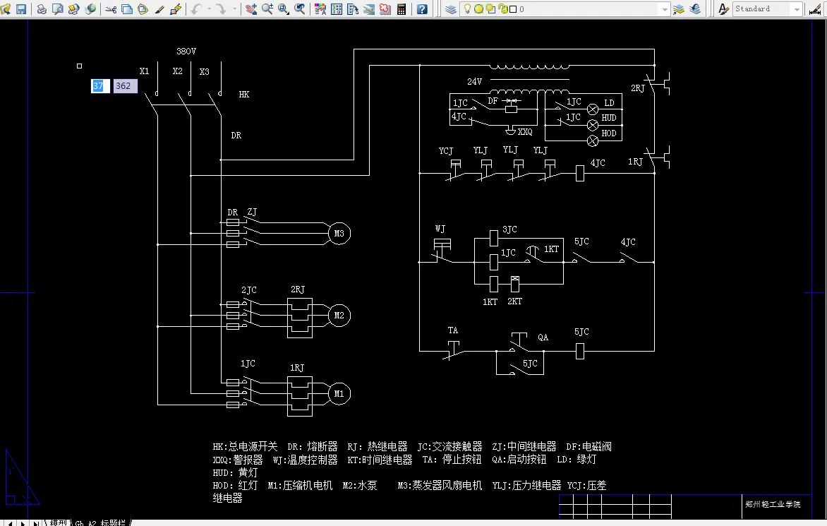This screenshot has width=827, height=526.
Task: Click the Block Editor lightning icon
Action: pos(176,8)
